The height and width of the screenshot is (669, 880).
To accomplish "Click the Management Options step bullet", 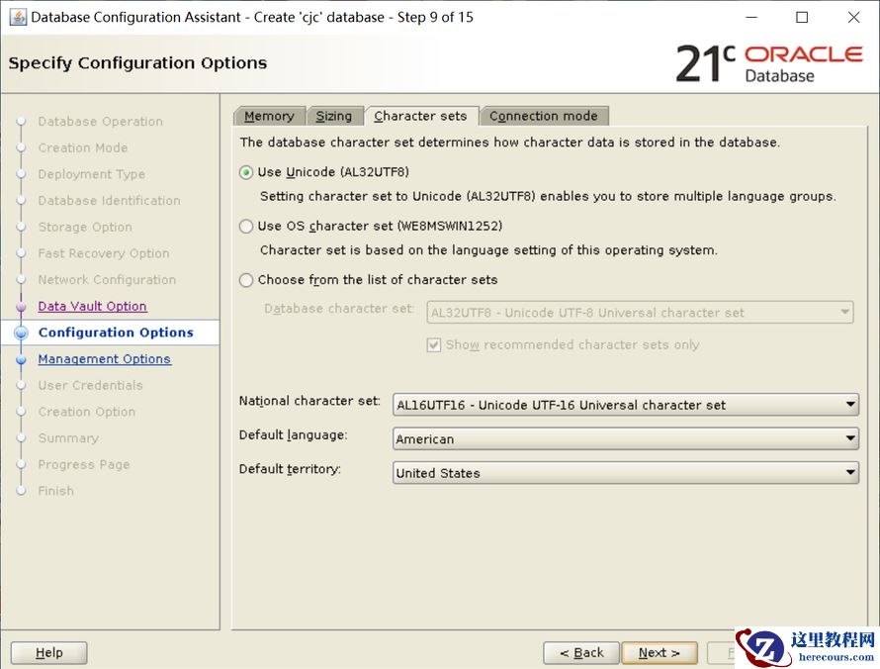I will tap(22, 359).
